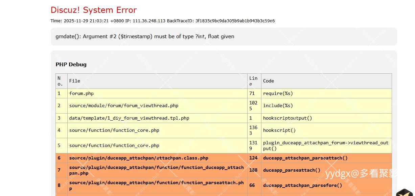Click the File column header

(75, 81)
